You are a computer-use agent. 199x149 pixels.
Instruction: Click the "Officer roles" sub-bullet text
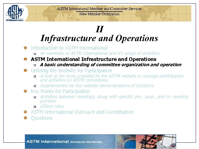tap(52, 107)
